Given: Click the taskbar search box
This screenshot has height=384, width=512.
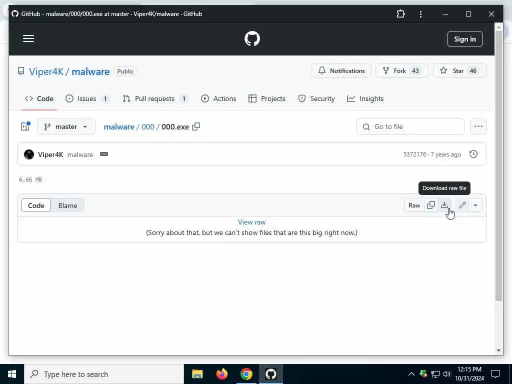Looking at the screenshot, I should click(104, 374).
